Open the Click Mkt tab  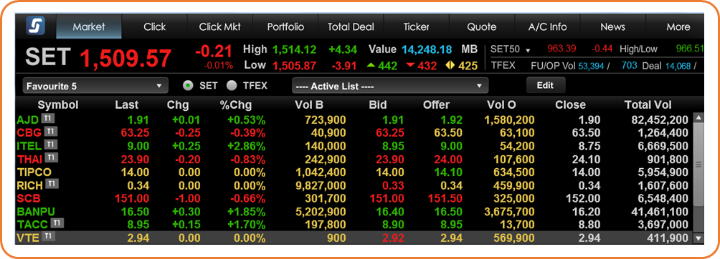(x=220, y=26)
